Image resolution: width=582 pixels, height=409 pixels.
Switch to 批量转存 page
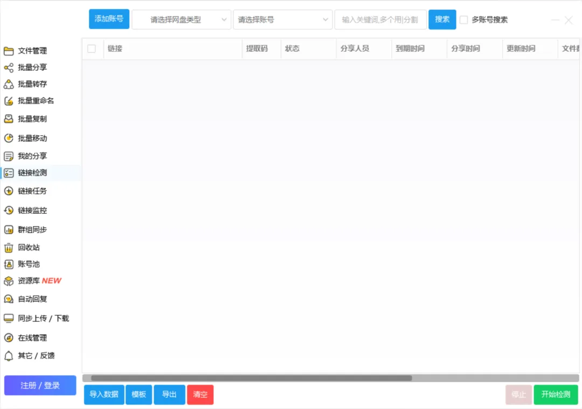click(32, 84)
